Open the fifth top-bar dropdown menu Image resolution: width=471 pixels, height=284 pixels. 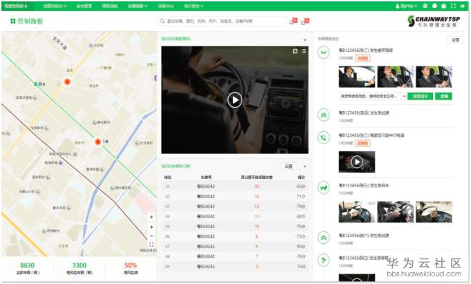138,6
